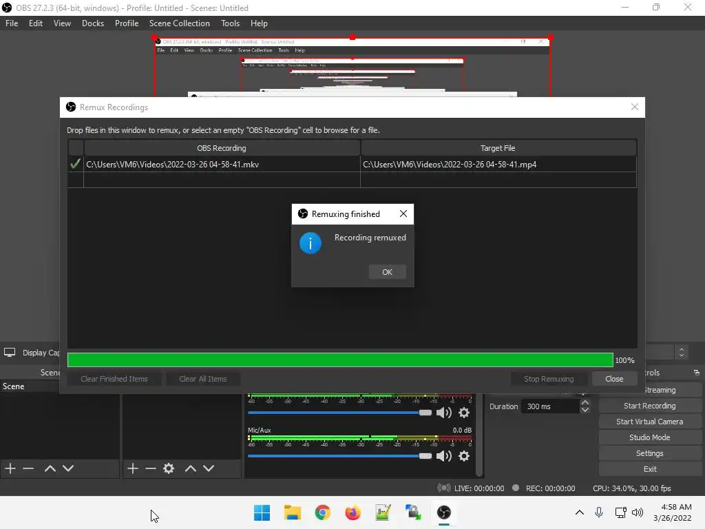705x529 pixels.
Task: Click Start Virtual Camera
Action: tap(650, 422)
